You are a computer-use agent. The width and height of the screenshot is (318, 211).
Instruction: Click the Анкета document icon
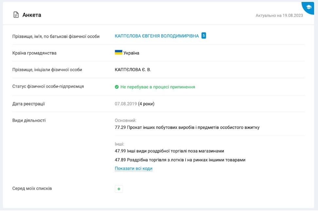[x=16, y=15]
